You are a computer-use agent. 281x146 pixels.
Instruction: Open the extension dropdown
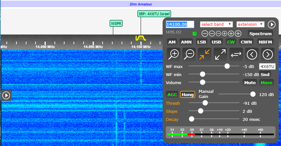pos(250,24)
